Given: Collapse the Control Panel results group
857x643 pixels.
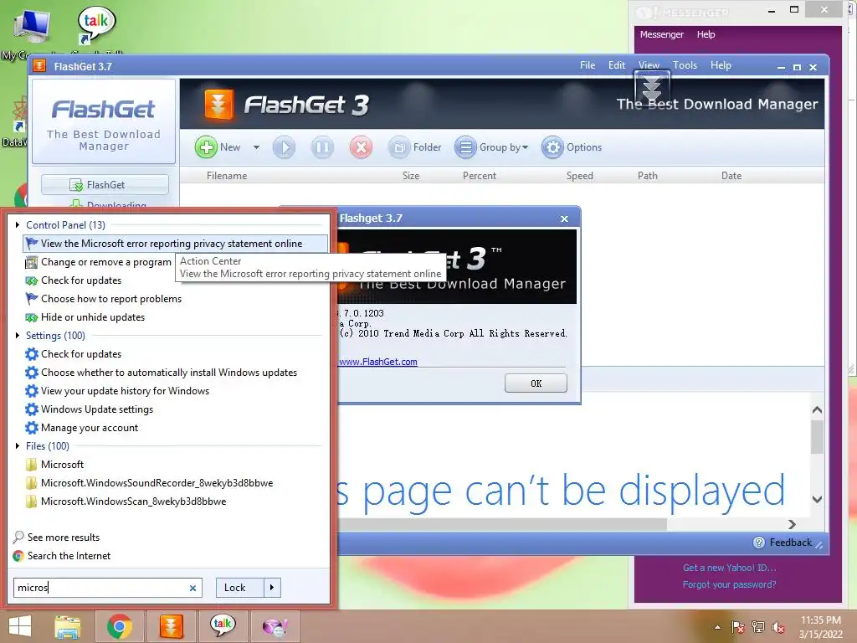Looking at the screenshot, I should (18, 224).
